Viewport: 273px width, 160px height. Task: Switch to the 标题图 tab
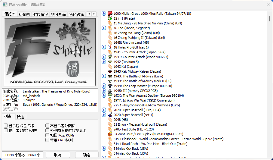pyautogui.click(x=24, y=14)
